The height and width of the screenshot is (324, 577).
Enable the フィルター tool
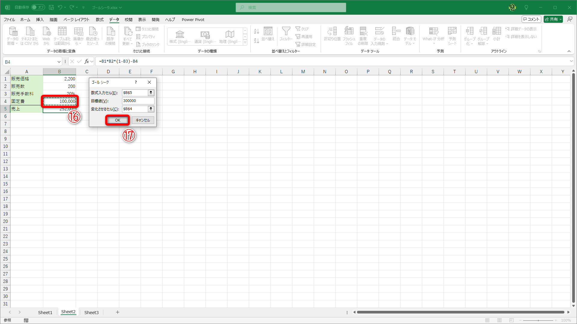pyautogui.click(x=286, y=35)
